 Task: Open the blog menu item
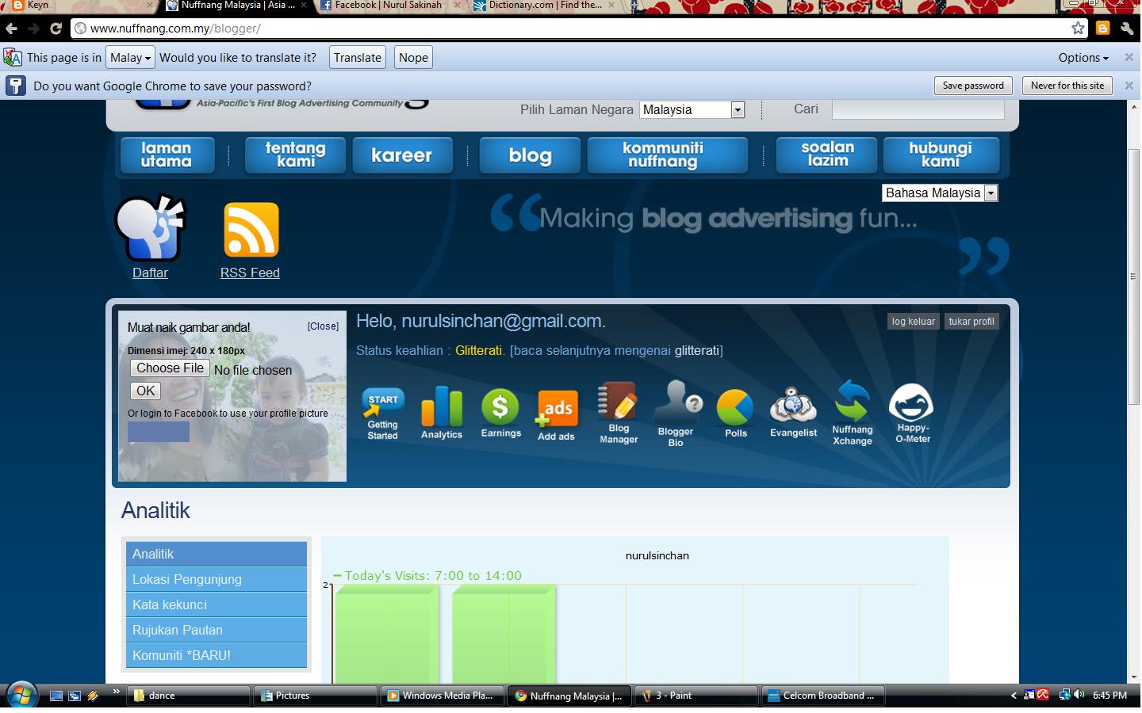[530, 154]
